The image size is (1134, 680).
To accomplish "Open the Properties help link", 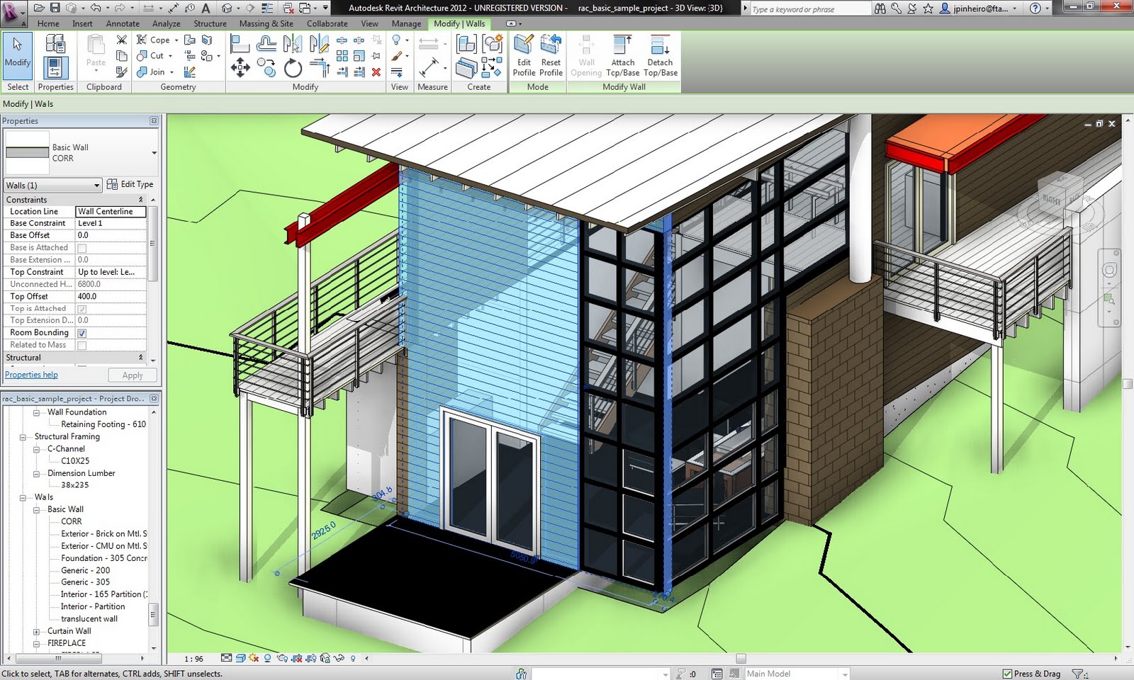I will coord(31,374).
